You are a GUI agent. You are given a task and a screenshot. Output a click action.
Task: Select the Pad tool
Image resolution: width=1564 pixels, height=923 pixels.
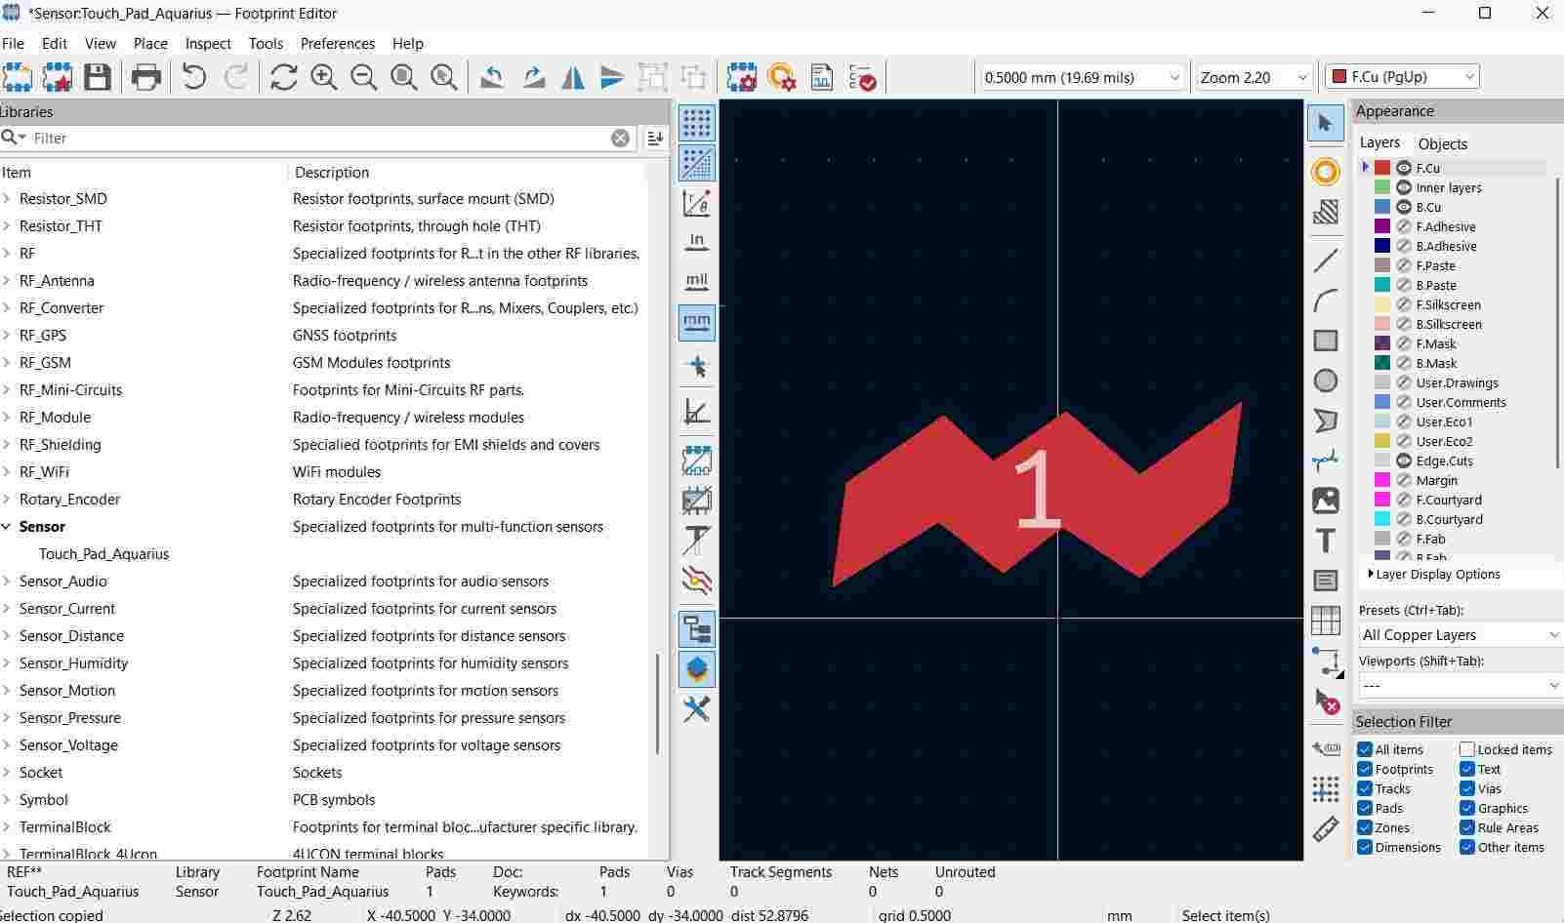pyautogui.click(x=1325, y=171)
